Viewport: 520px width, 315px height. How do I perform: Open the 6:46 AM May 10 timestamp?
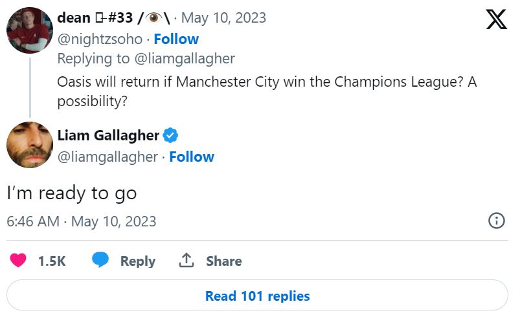click(x=82, y=221)
